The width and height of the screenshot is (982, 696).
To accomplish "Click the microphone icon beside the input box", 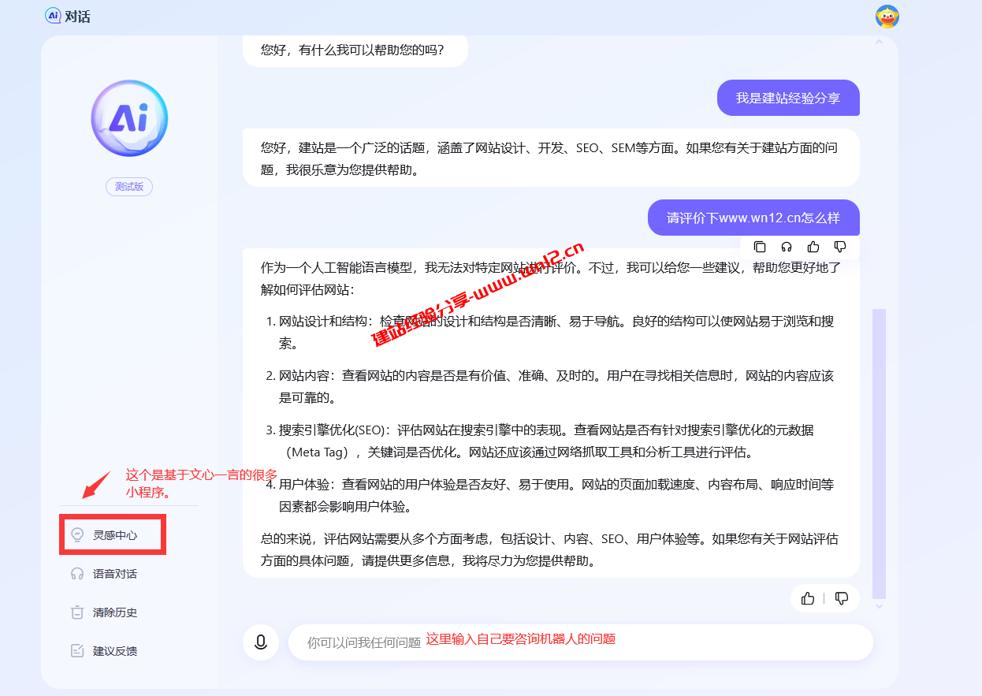I will 261,642.
